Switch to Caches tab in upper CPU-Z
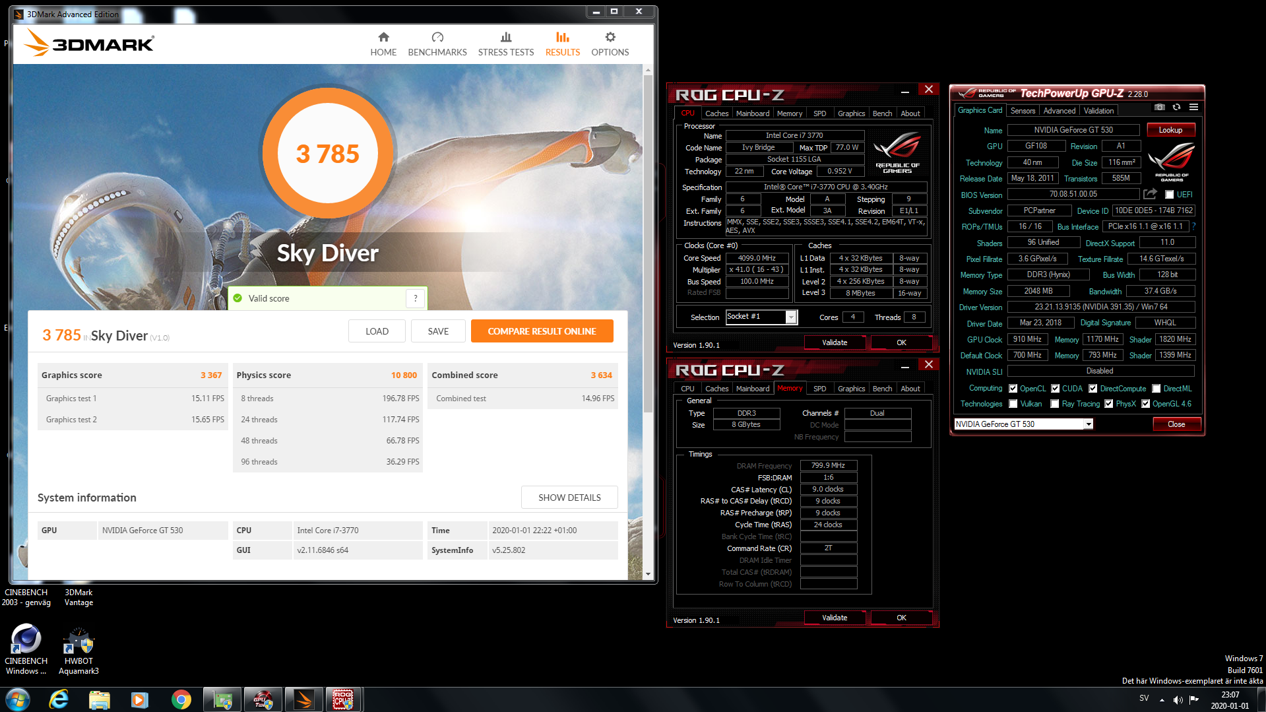 click(x=716, y=113)
